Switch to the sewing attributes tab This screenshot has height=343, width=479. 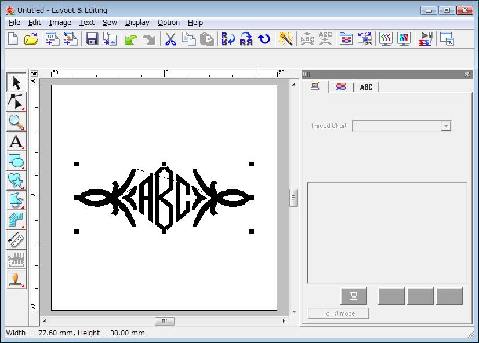point(341,87)
